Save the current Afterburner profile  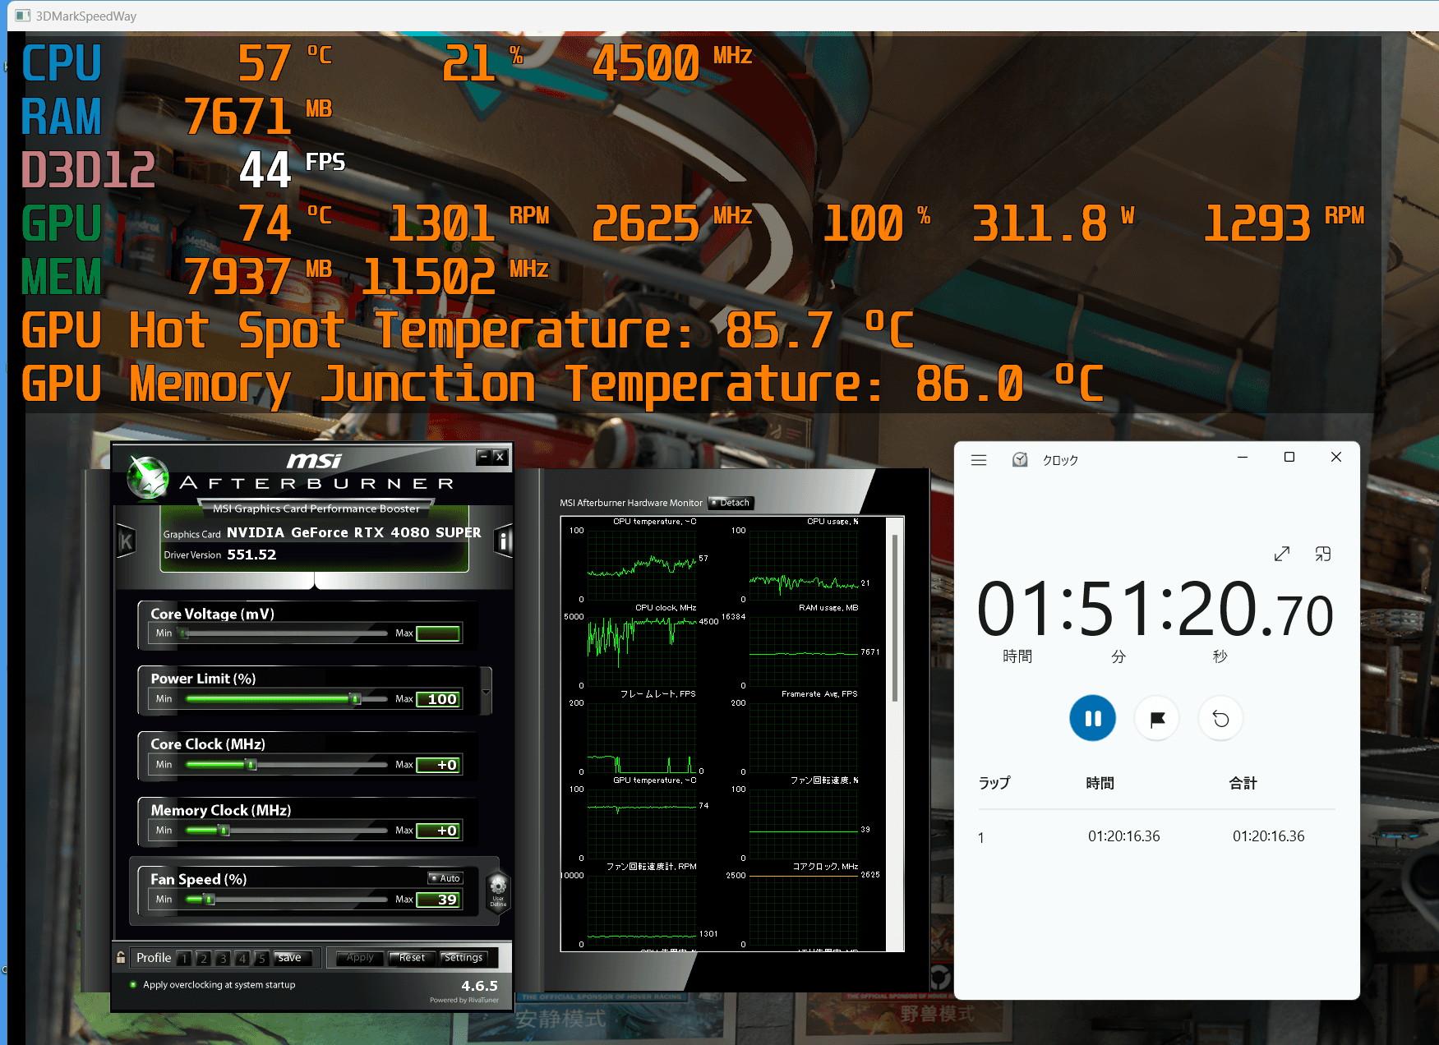coord(293,958)
